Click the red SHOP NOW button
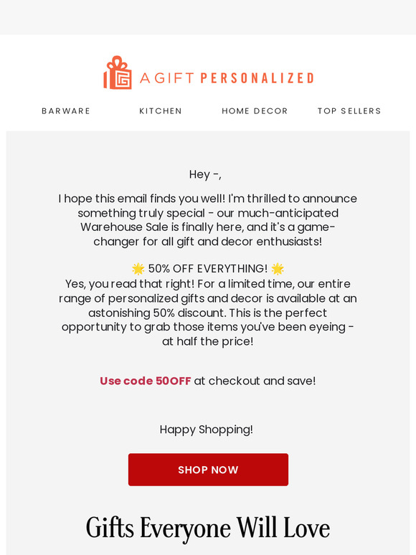This screenshot has width=416, height=555. pos(208,470)
